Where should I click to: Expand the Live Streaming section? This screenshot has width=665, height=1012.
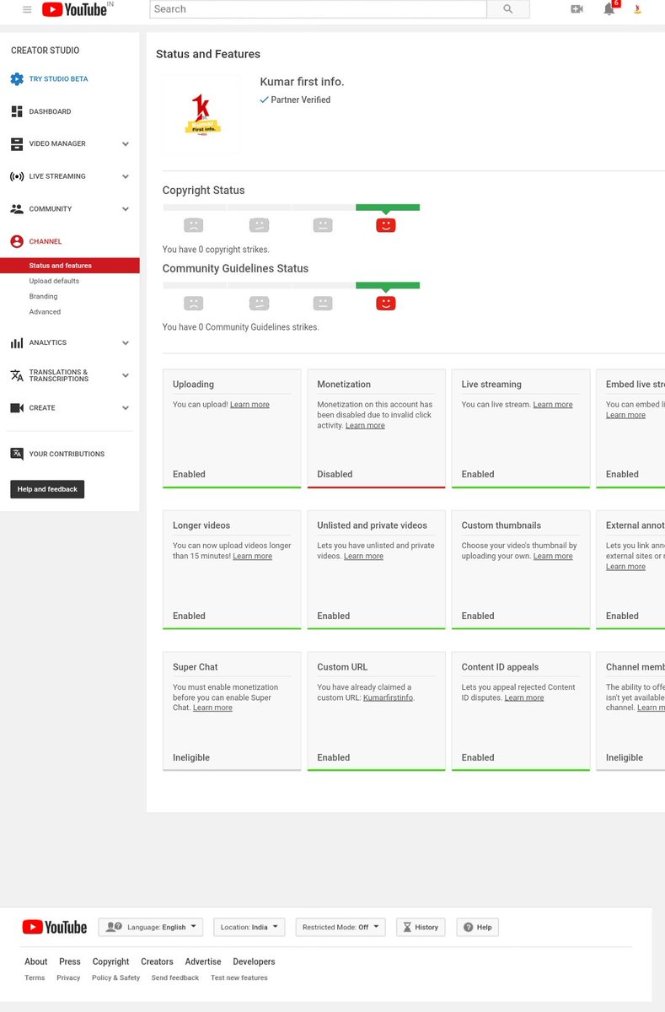click(126, 176)
